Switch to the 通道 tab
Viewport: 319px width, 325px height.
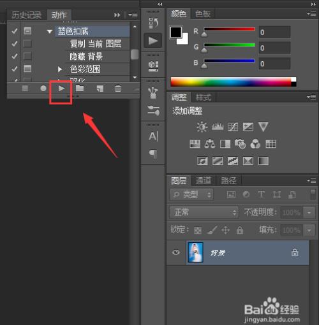204,181
